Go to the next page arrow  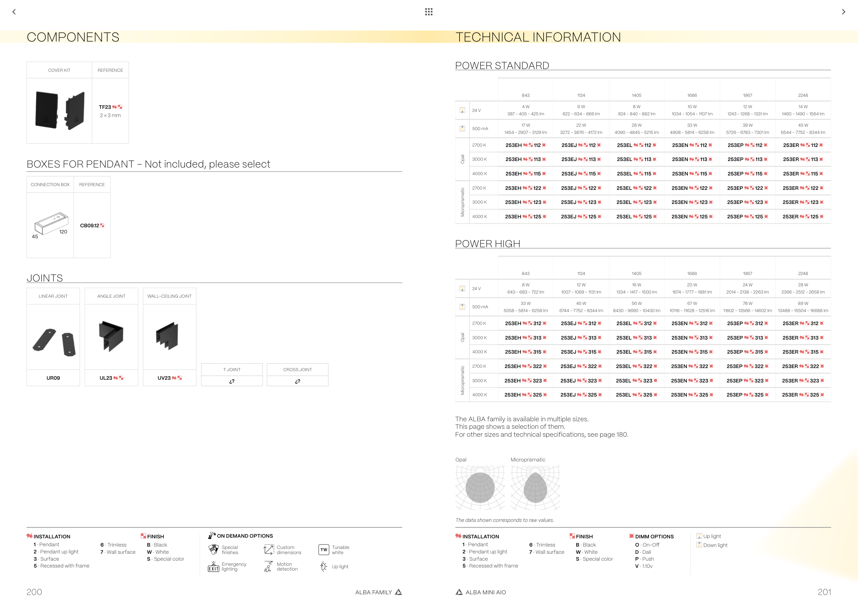pos(844,12)
